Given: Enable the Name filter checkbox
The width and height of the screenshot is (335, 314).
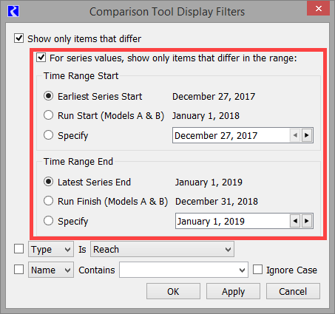Looking at the screenshot, I should point(19,270).
